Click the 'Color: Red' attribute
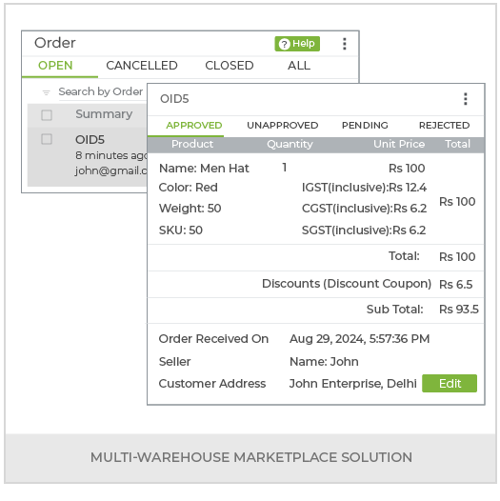 [x=188, y=188]
